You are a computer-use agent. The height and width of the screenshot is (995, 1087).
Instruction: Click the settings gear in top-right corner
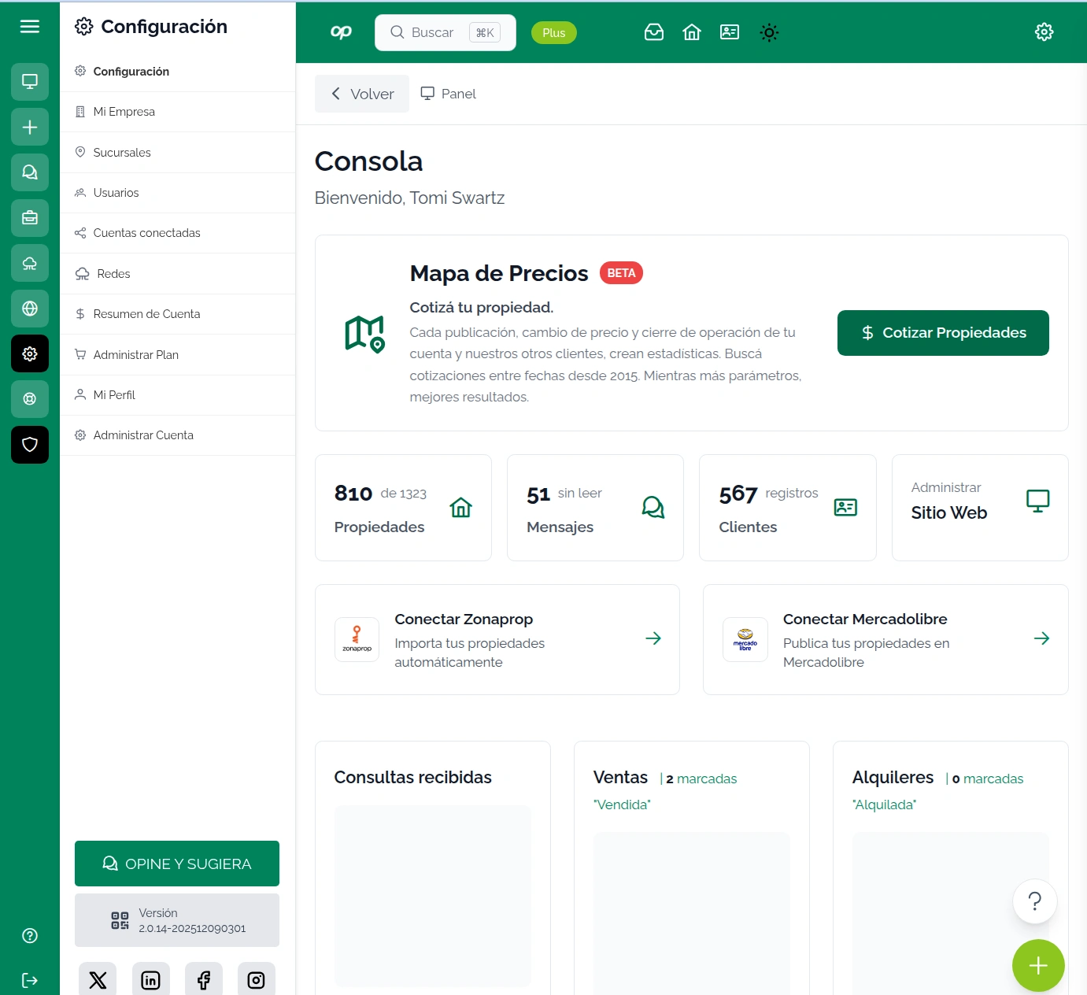[1044, 32]
